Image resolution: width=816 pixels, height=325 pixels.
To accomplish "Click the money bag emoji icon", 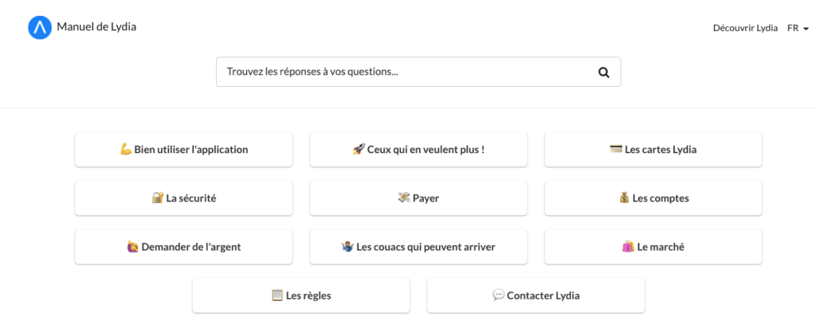I will click(624, 198).
